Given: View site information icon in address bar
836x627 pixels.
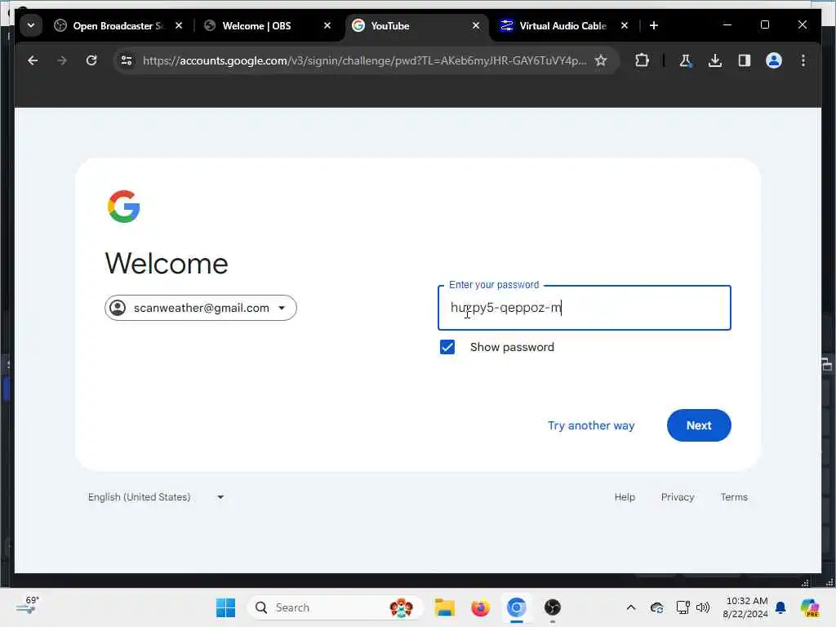Looking at the screenshot, I should tap(127, 60).
